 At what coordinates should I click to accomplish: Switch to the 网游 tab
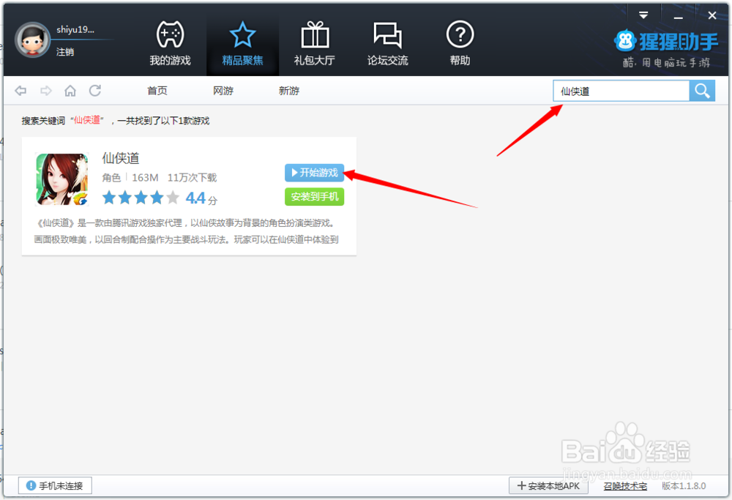coord(223,91)
